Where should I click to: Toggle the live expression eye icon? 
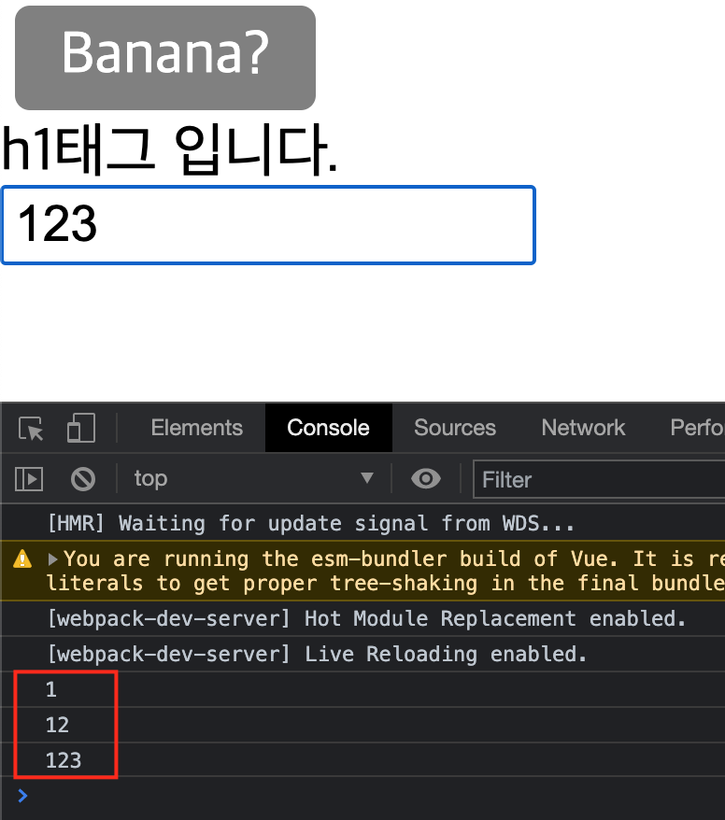(x=426, y=478)
